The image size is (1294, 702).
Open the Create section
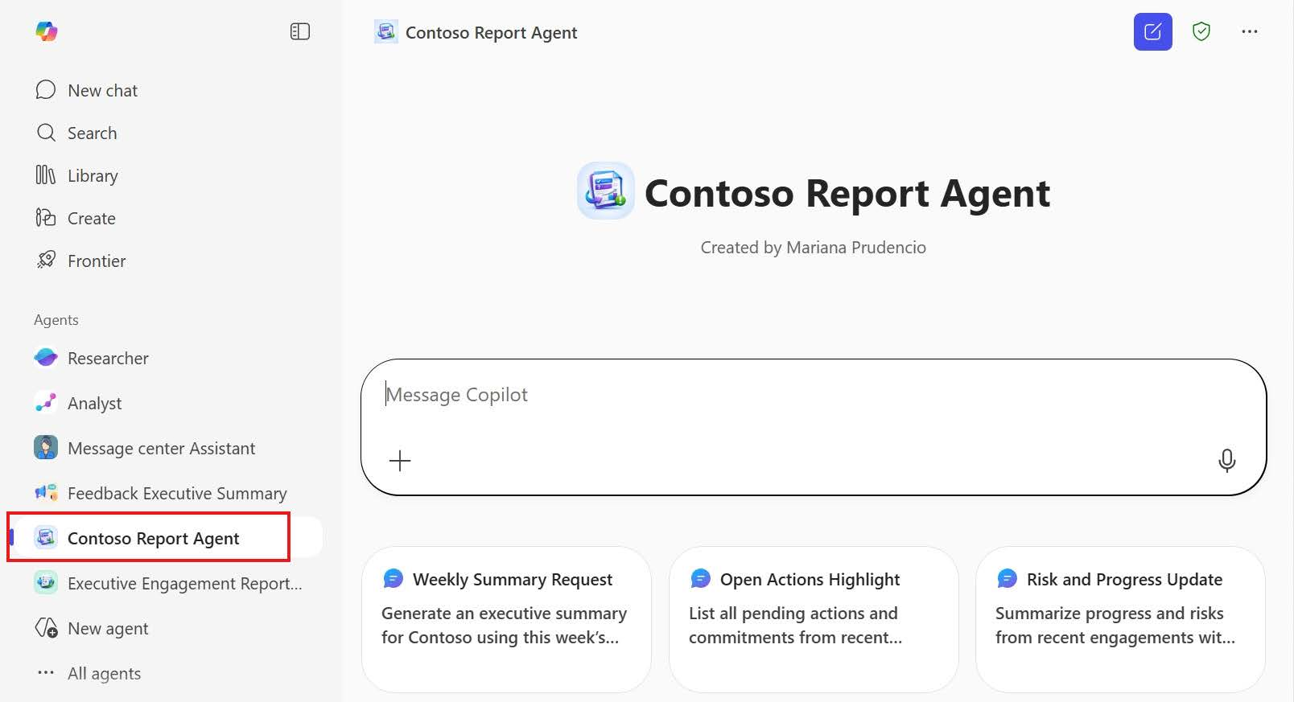(x=76, y=218)
